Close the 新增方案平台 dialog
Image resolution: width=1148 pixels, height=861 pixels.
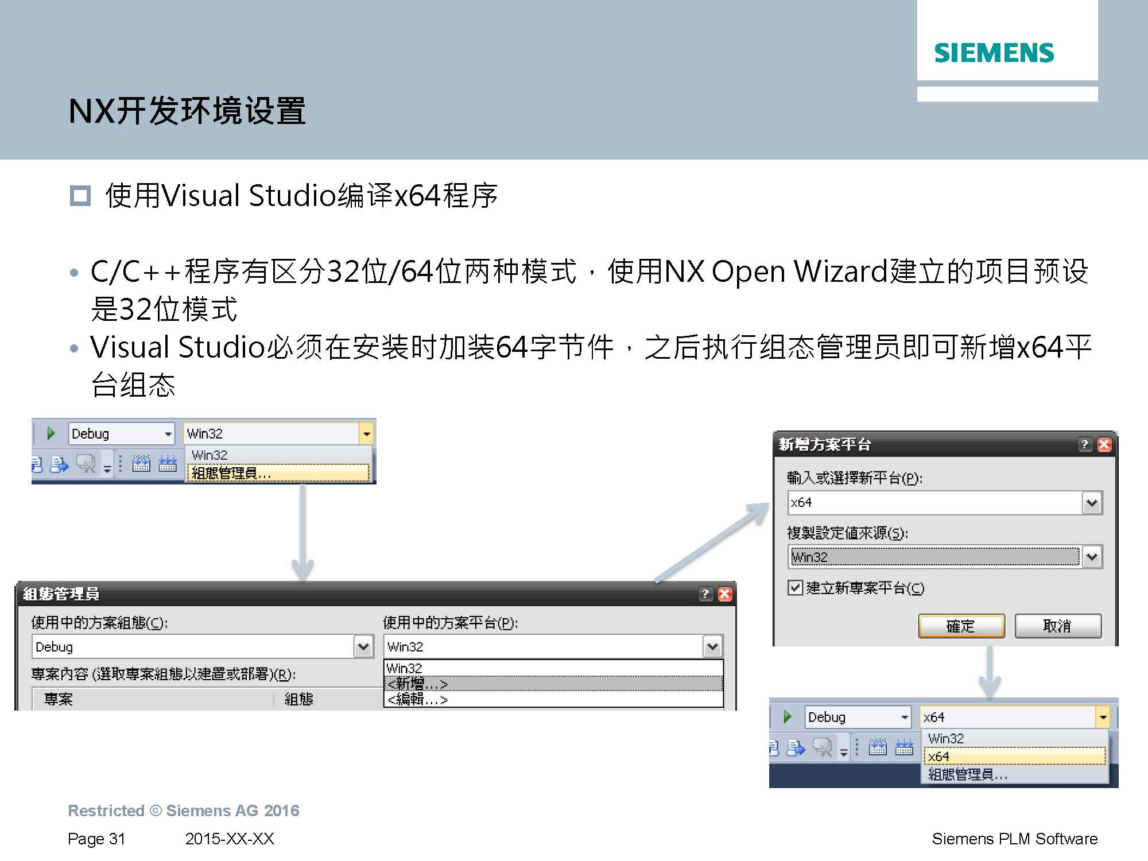(1104, 444)
